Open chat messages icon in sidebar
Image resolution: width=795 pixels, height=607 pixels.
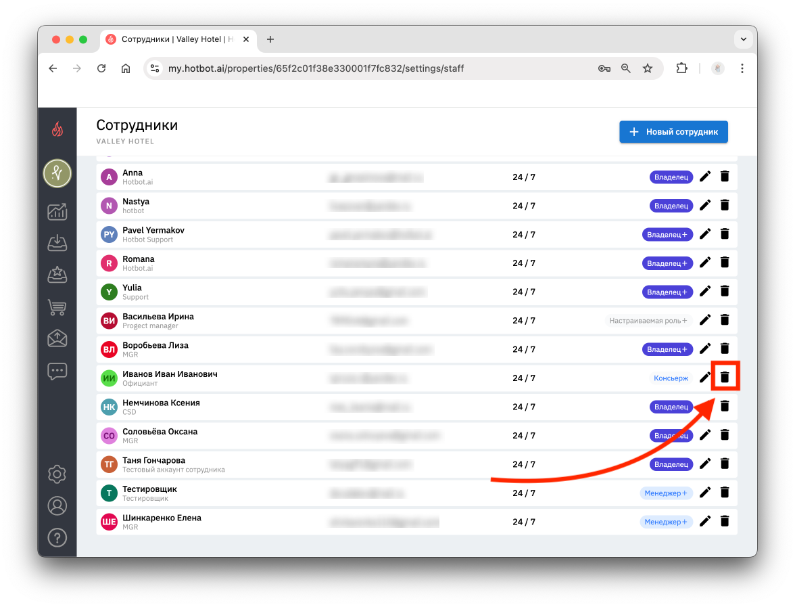[57, 371]
